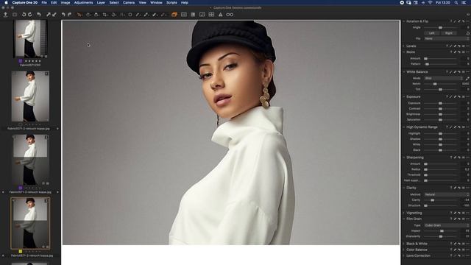Select the Crop tool
The image size is (471, 265).
pos(105,15)
